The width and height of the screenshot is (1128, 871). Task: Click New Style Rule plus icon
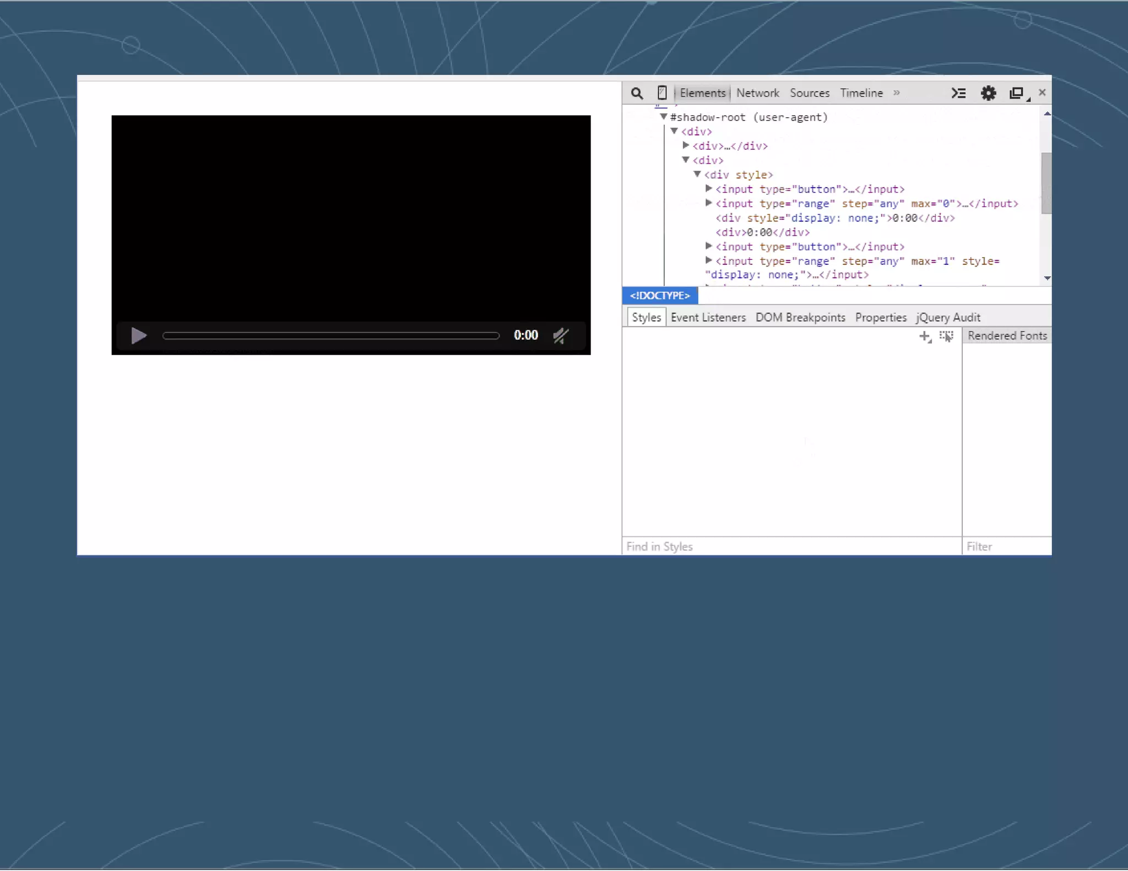[925, 336]
